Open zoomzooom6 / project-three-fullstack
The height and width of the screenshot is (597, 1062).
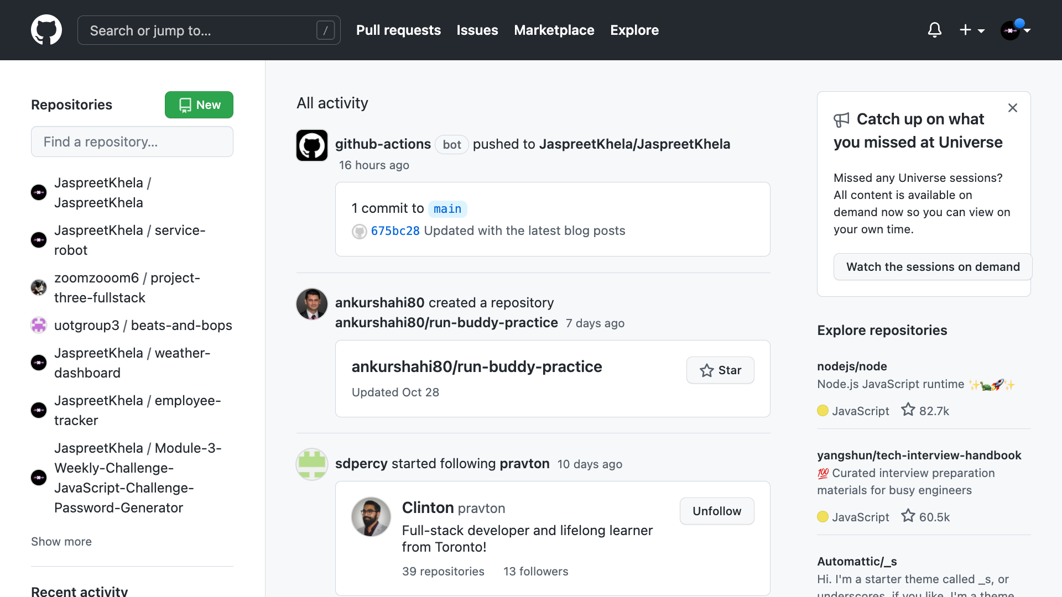click(127, 287)
